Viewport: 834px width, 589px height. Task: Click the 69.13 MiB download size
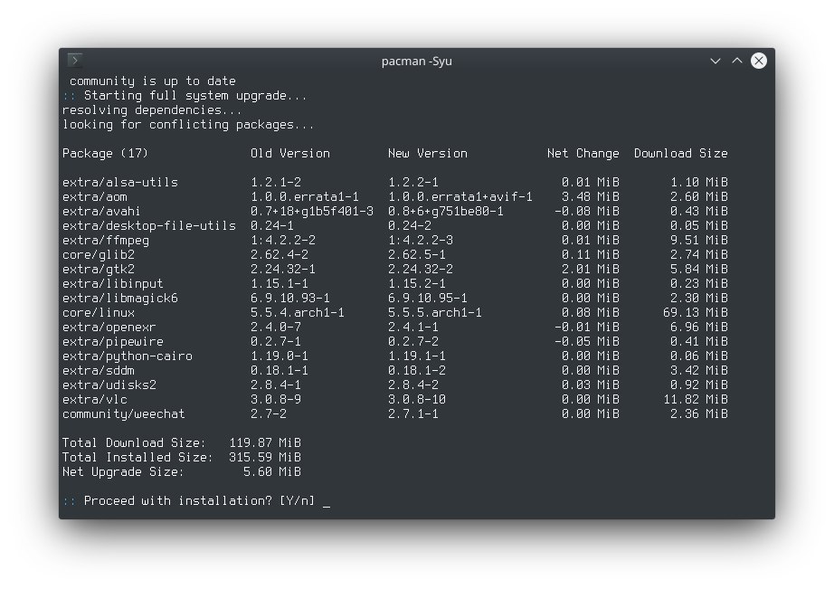point(696,312)
